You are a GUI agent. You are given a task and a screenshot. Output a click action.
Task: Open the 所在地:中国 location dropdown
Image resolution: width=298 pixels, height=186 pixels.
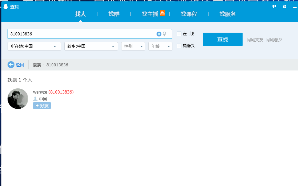(x=34, y=46)
